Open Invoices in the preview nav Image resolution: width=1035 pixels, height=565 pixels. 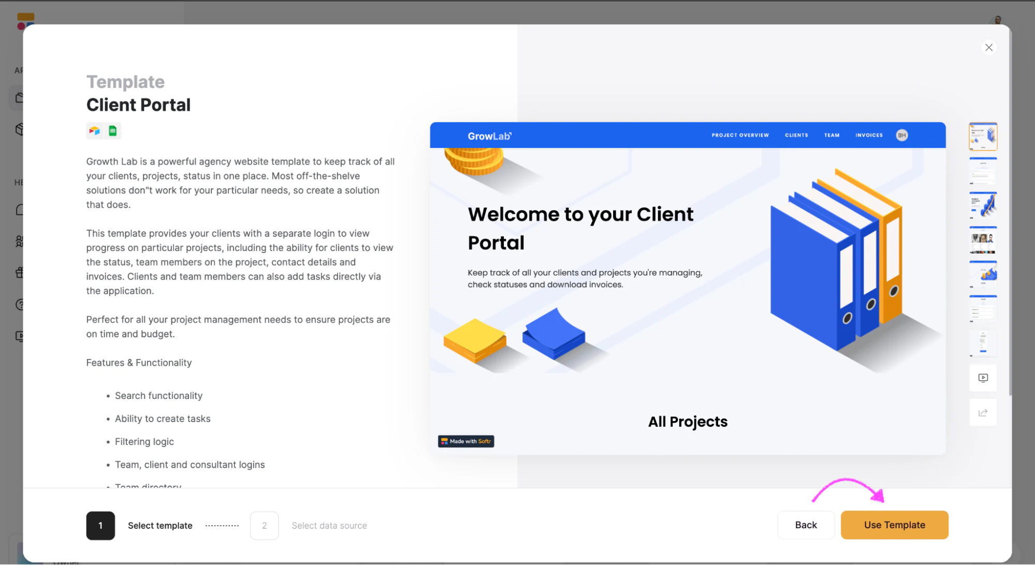point(869,135)
